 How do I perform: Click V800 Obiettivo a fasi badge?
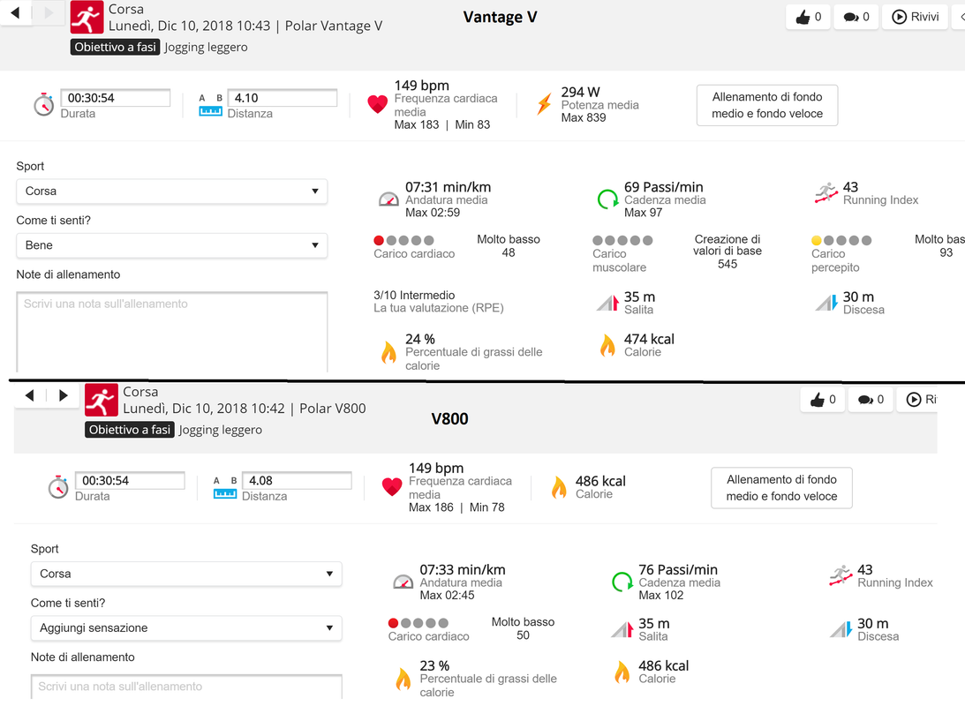pos(130,430)
